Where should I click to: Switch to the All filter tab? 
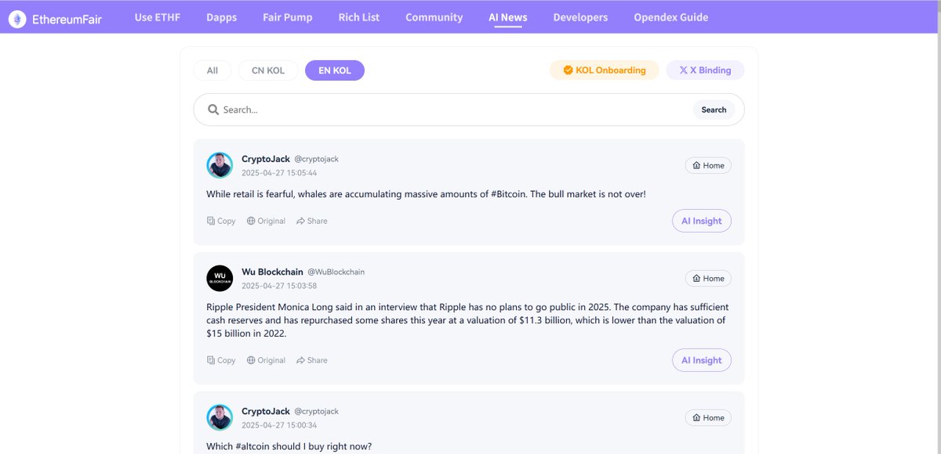coord(213,70)
